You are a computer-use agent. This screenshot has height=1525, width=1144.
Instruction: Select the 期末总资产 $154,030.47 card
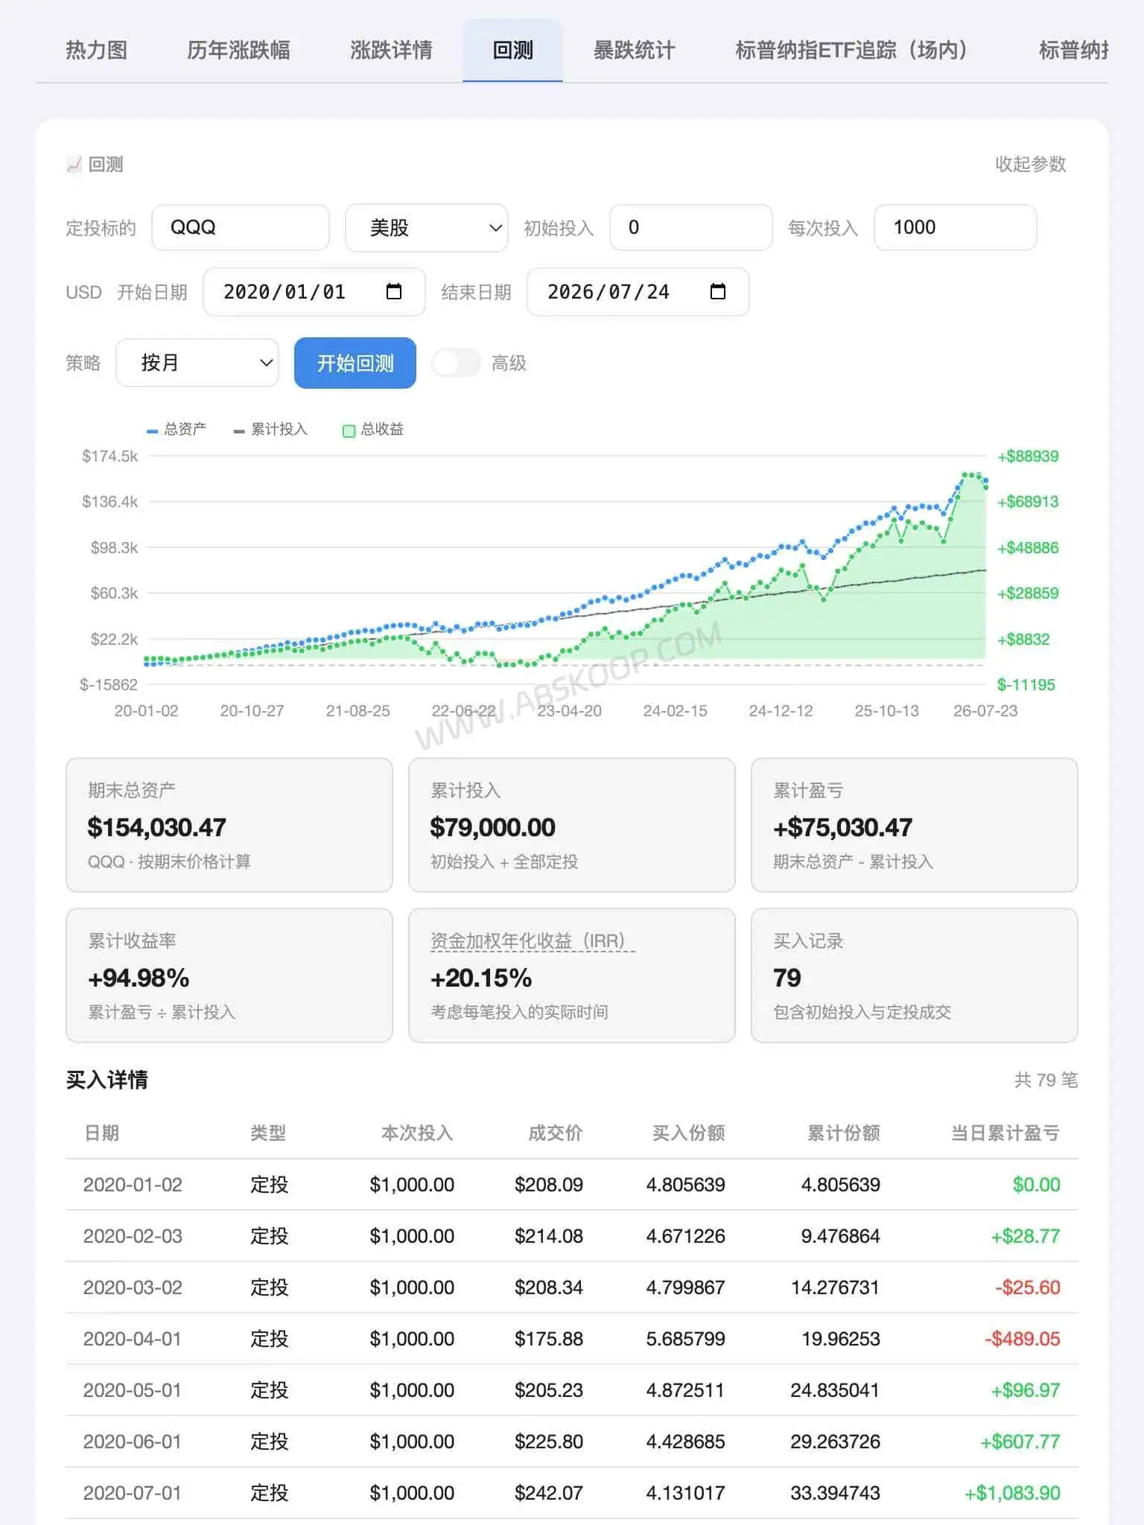[x=229, y=825]
